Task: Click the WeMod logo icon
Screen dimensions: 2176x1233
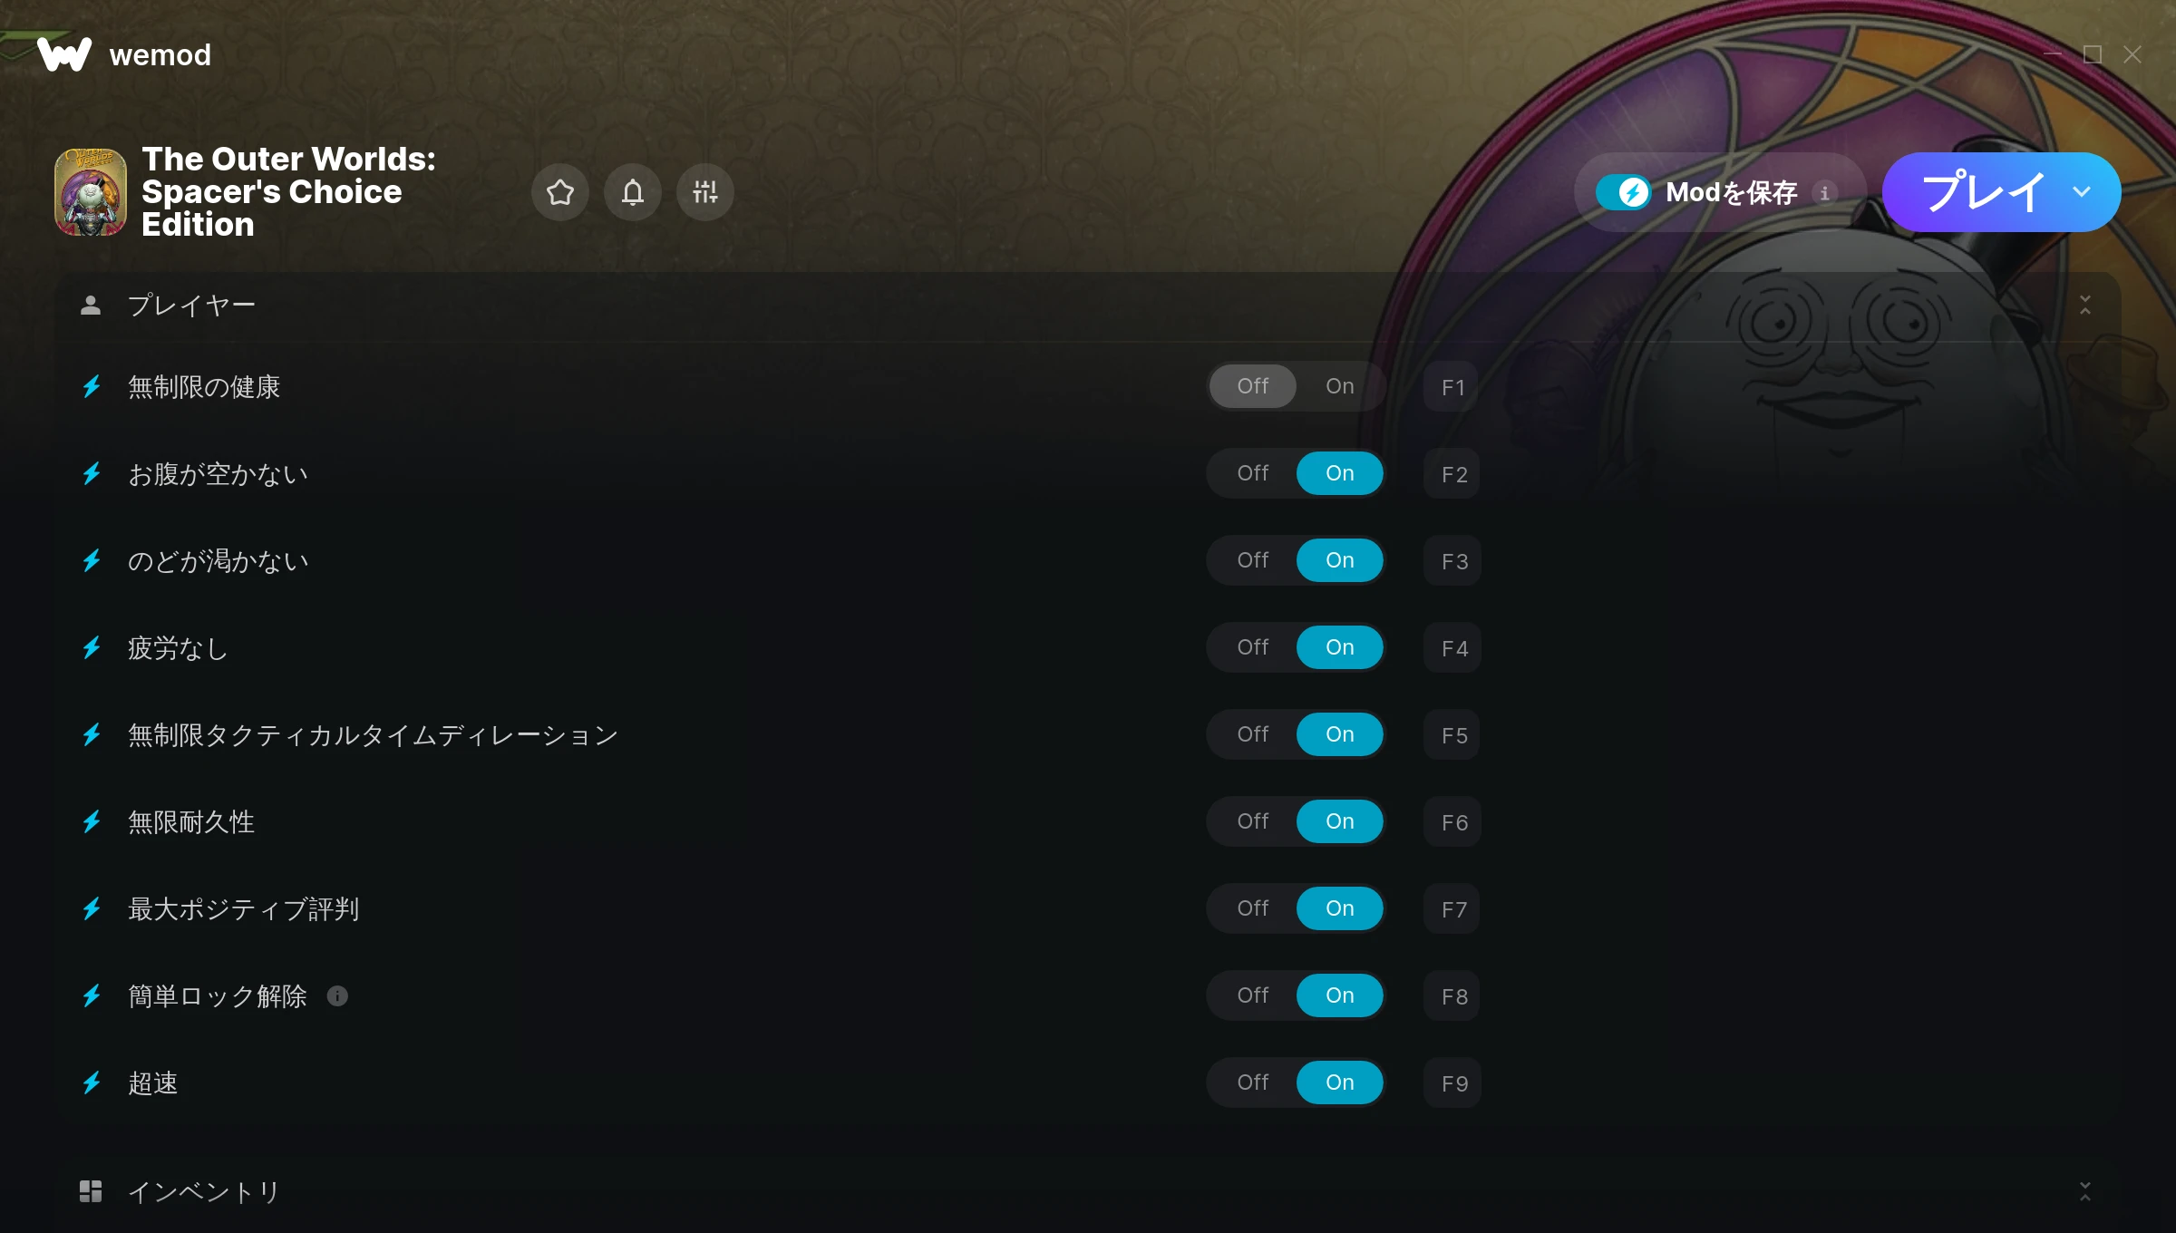Action: click(64, 54)
